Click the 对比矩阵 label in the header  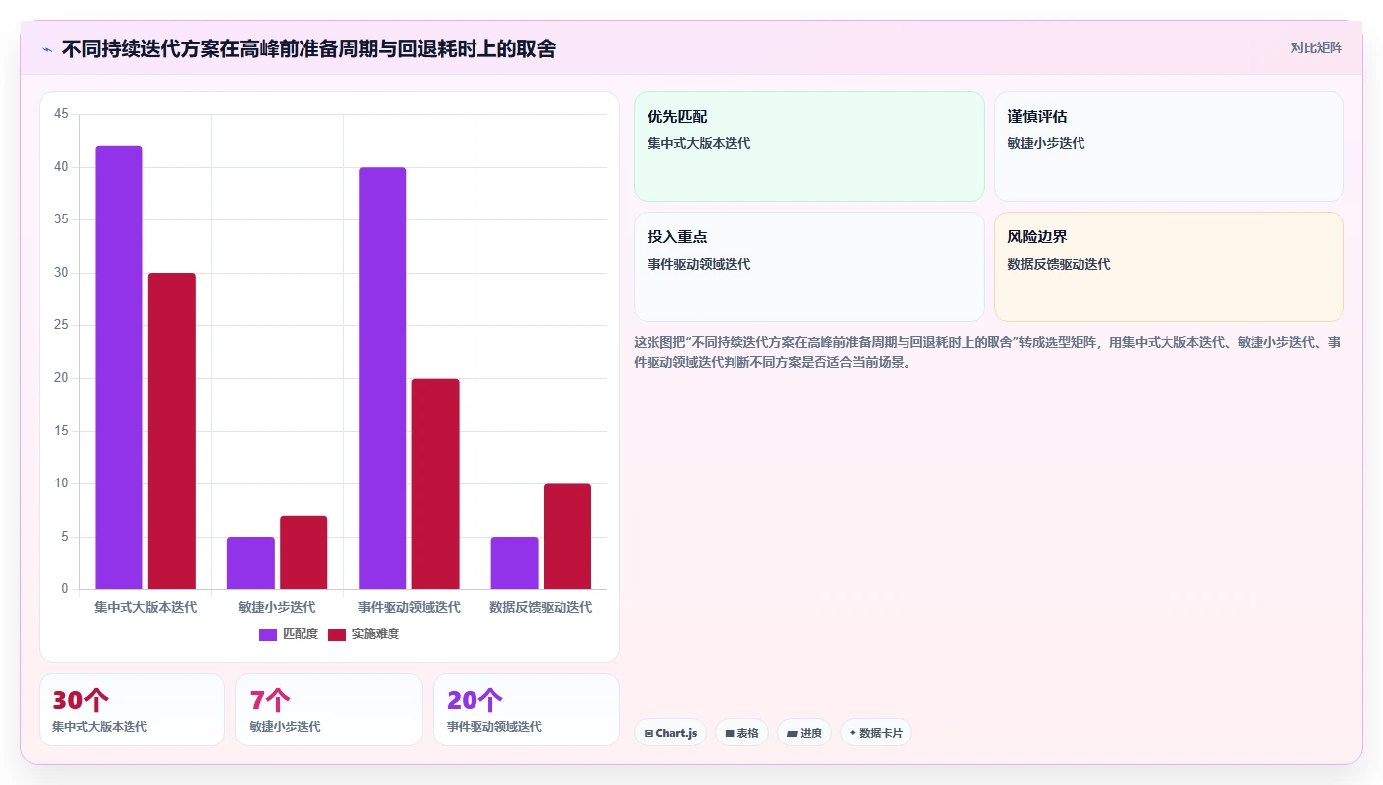click(x=1317, y=47)
